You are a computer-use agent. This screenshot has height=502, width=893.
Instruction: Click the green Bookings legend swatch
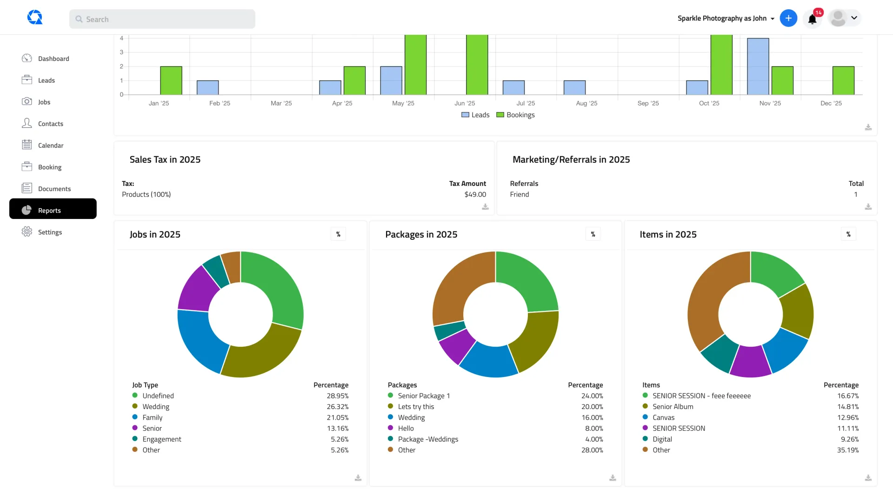pyautogui.click(x=499, y=114)
